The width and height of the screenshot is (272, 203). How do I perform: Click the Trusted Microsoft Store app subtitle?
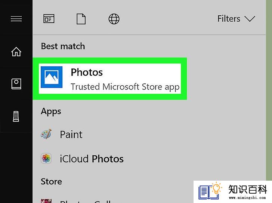coord(125,87)
